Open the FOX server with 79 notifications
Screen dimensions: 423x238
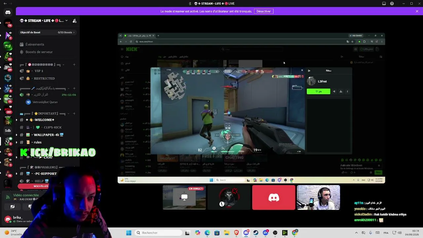pos(8,23)
